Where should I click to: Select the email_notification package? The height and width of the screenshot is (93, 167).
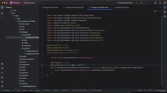(28, 59)
